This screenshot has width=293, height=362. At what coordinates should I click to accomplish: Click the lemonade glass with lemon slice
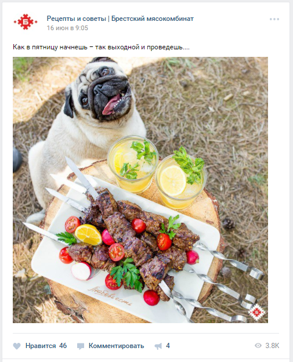tap(181, 182)
